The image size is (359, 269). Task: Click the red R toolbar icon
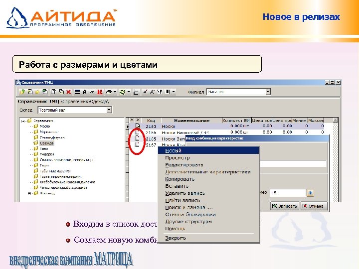point(100,92)
